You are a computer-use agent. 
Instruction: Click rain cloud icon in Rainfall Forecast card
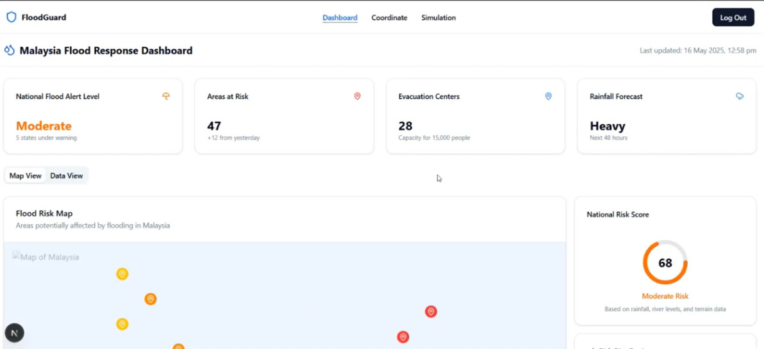point(740,97)
